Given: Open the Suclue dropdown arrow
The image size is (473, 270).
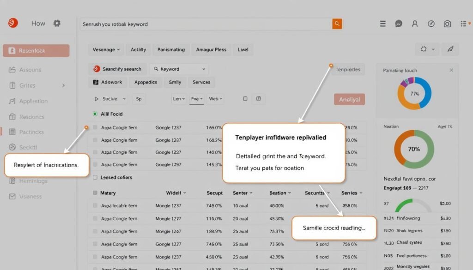Looking at the screenshot, I should point(124,99).
